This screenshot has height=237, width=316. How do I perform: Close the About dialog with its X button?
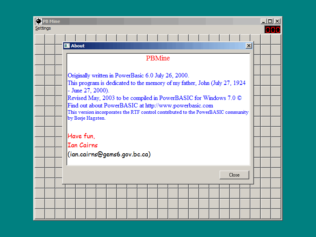tap(249, 46)
